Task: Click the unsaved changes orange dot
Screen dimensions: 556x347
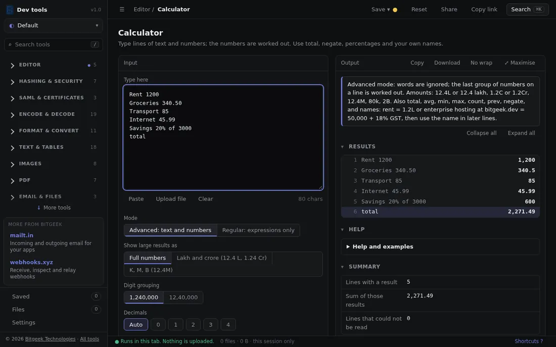Action: pos(395,10)
